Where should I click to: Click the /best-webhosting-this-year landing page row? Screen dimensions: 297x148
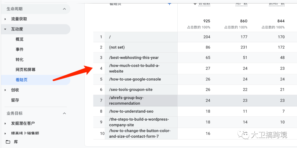pos(134,58)
